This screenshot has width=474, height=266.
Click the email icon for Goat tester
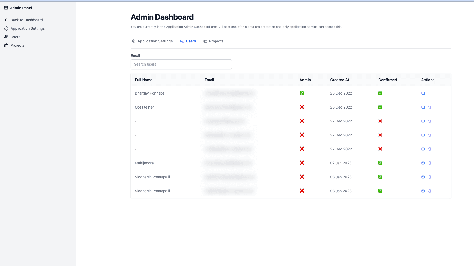[x=423, y=107]
